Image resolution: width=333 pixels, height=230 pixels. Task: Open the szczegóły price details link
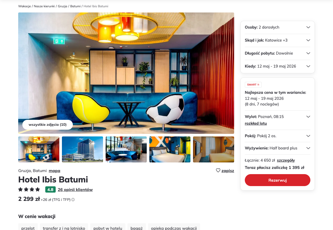(286, 160)
